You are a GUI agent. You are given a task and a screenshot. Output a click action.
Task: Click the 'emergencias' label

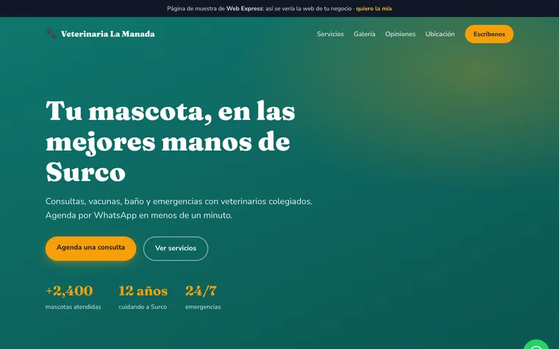pyautogui.click(x=203, y=307)
